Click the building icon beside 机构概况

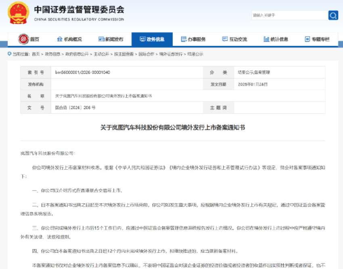[x=59, y=39]
